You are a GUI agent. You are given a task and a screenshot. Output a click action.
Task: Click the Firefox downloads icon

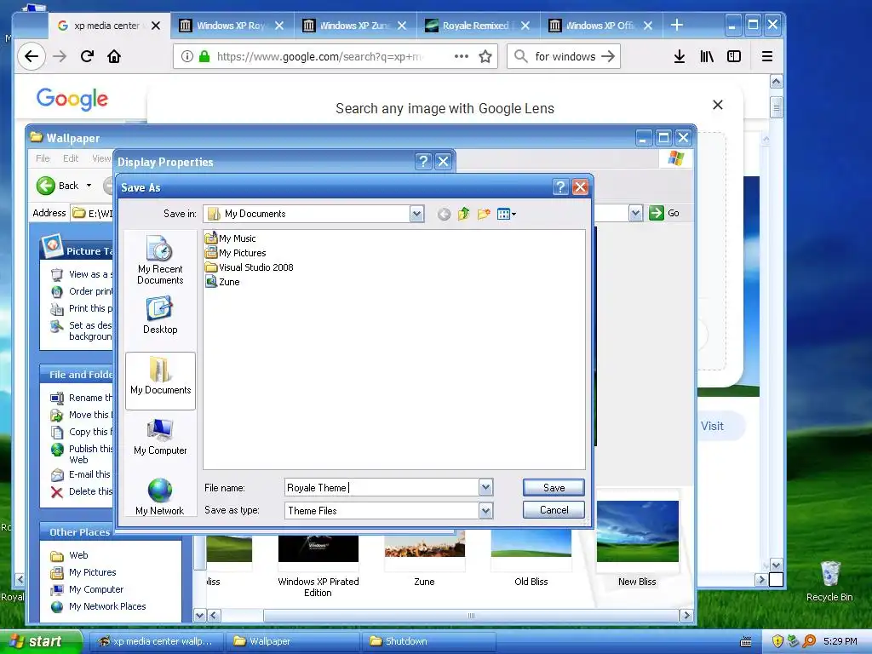[679, 56]
